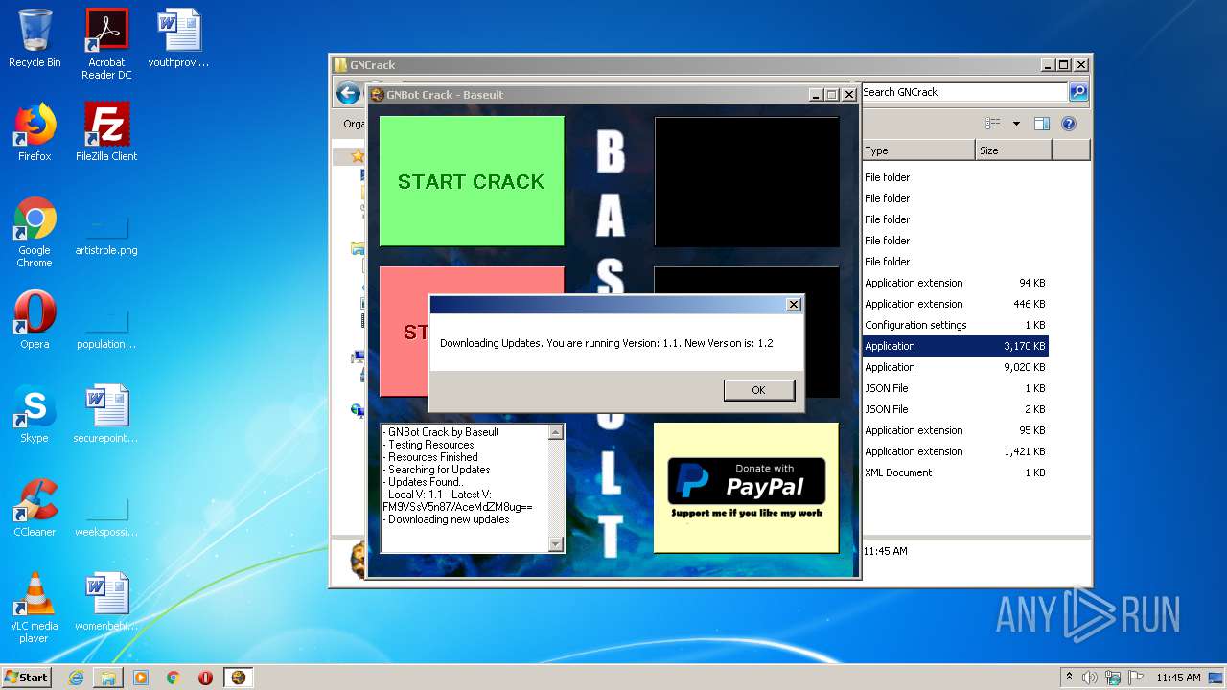1227x690 pixels.
Task: Select the Application 9,020 KB row
Action: tap(955, 367)
